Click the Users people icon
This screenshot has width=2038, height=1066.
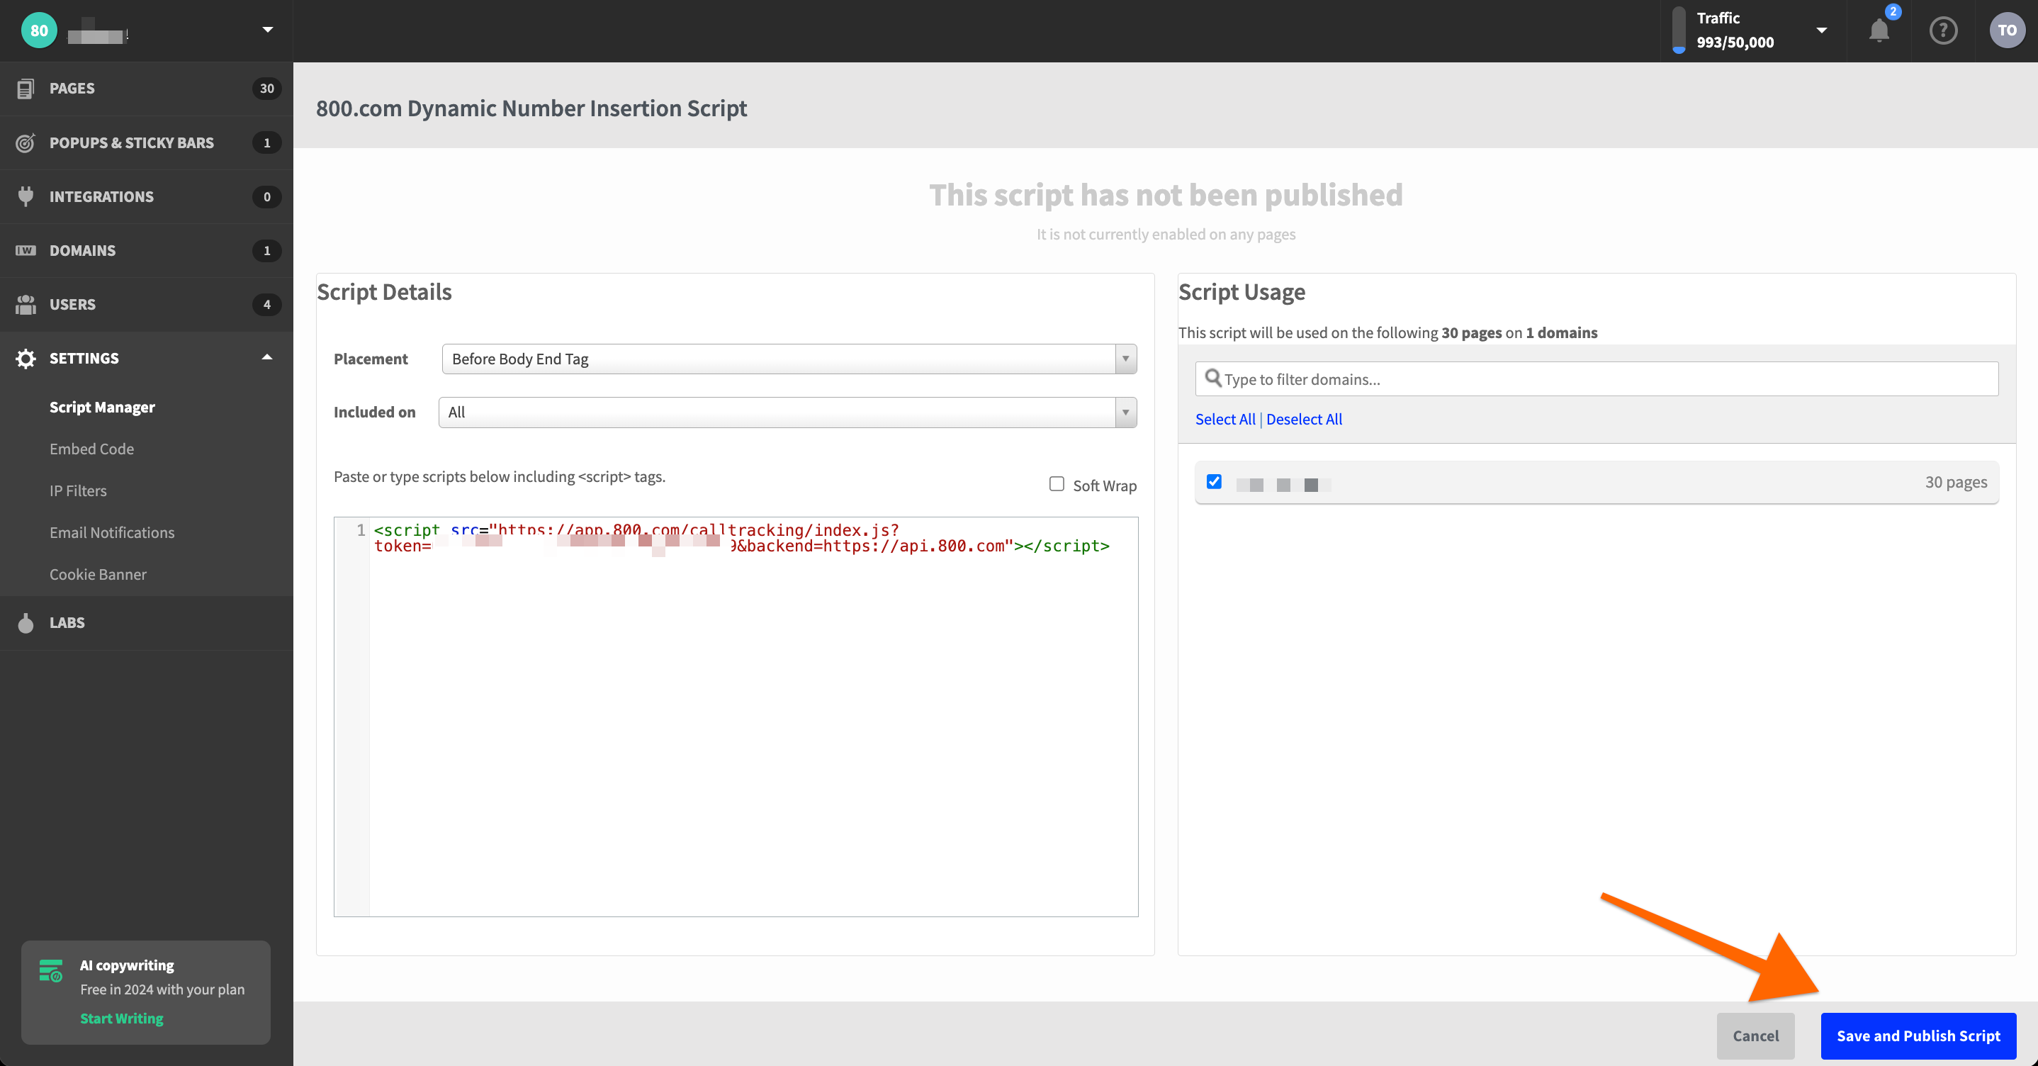(26, 304)
